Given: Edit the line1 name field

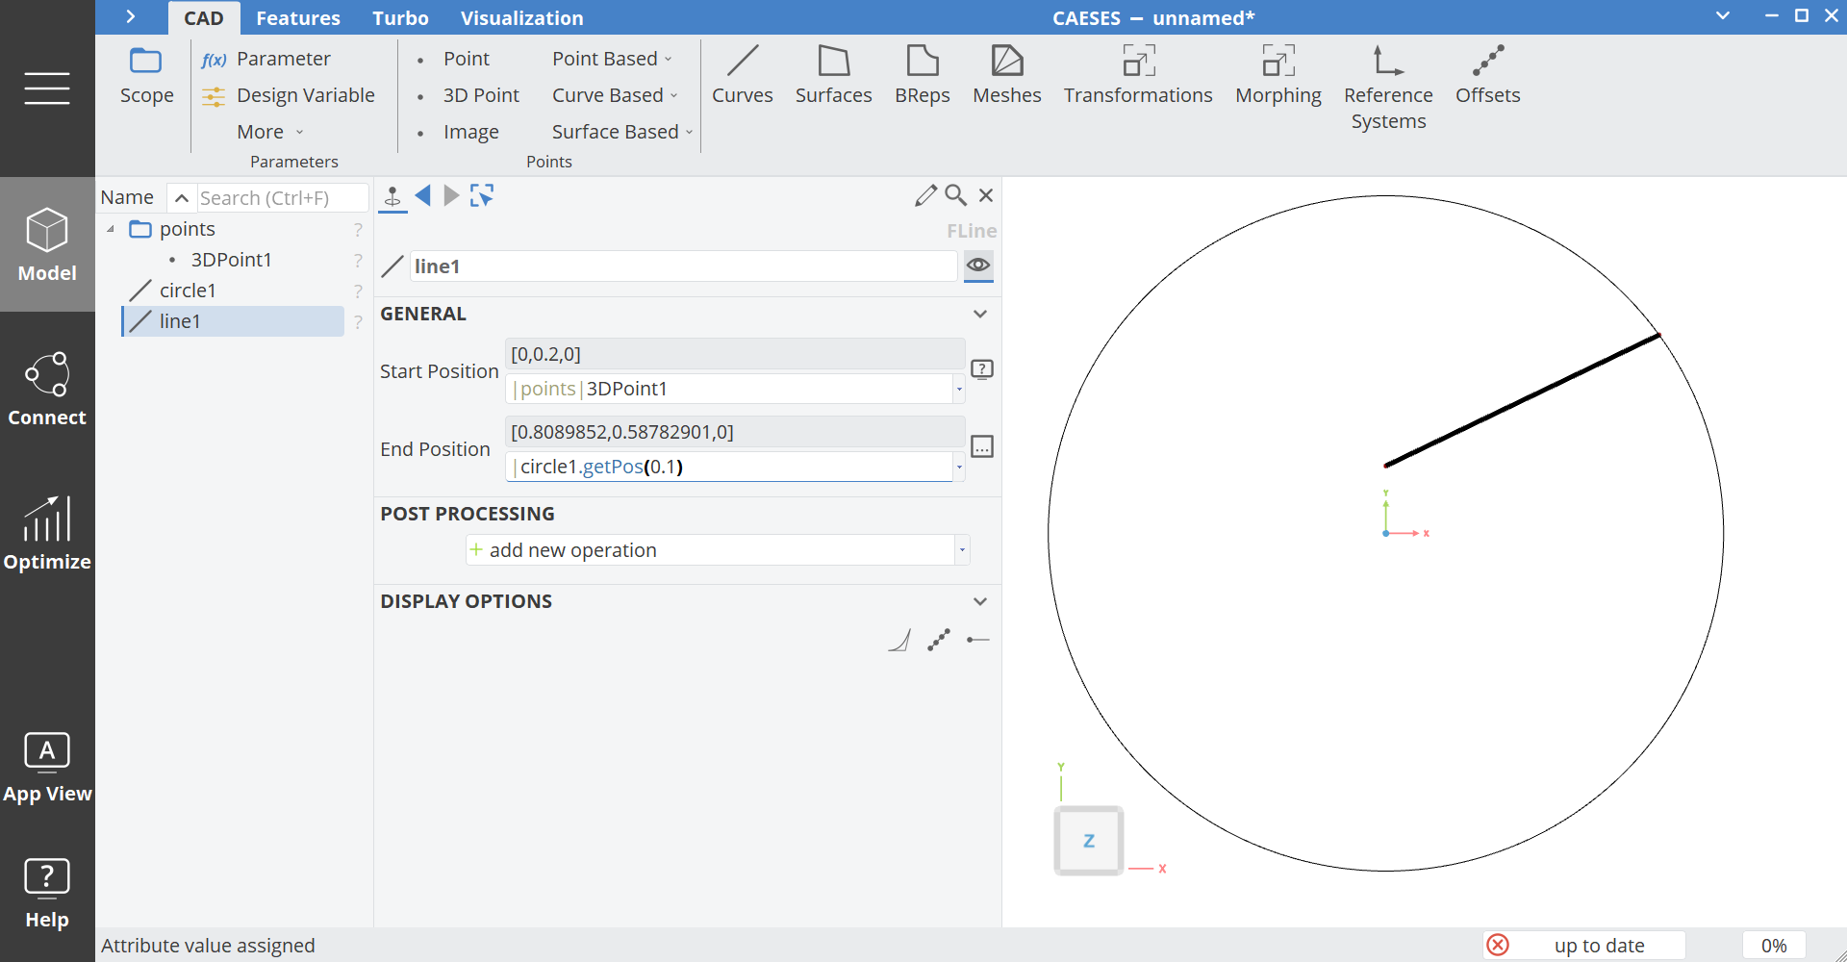Looking at the screenshot, I should 683,266.
